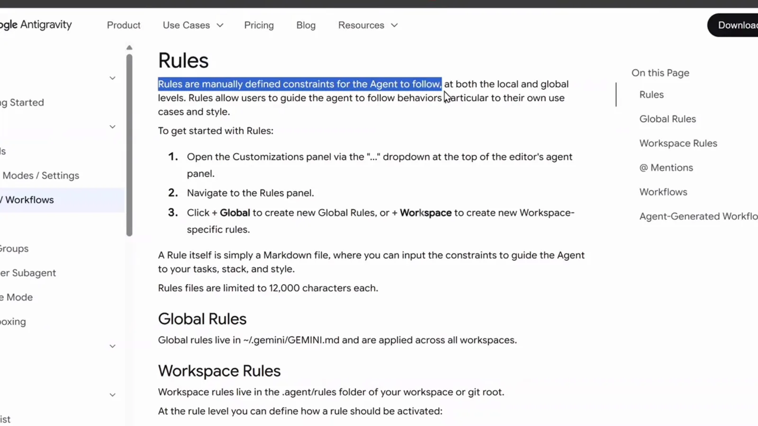758x426 pixels.
Task: Click the text 'To get started with Rules:'
Action: [216, 131]
